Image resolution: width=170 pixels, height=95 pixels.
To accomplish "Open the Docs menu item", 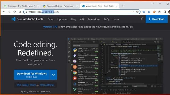I will pos(51,19).
